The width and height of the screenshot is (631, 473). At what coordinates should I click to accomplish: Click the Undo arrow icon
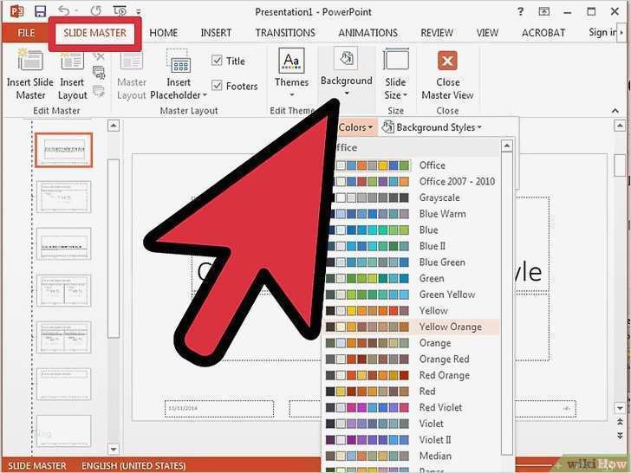(x=64, y=10)
